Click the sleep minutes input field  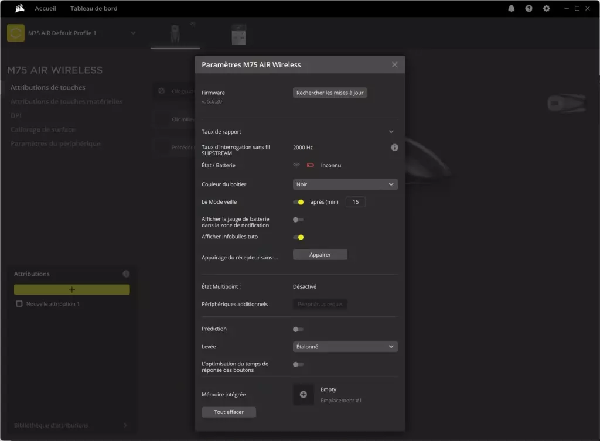coord(356,202)
